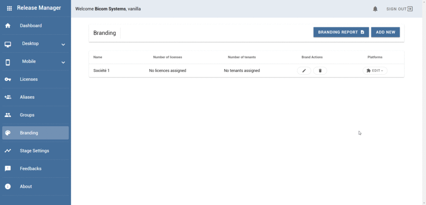Click the 'Welcome Bicom Systems, vanilla' text
The height and width of the screenshot is (205, 426).
click(x=108, y=9)
